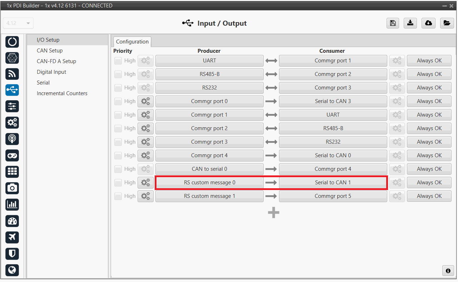The image size is (458, 282).
Task: Switch to the Configuration tab
Action: [132, 42]
